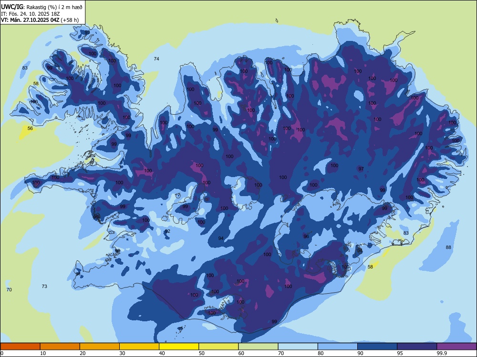Click the humidity value '73' on the map
Screen dimensions: 477x357
click(x=44, y=286)
